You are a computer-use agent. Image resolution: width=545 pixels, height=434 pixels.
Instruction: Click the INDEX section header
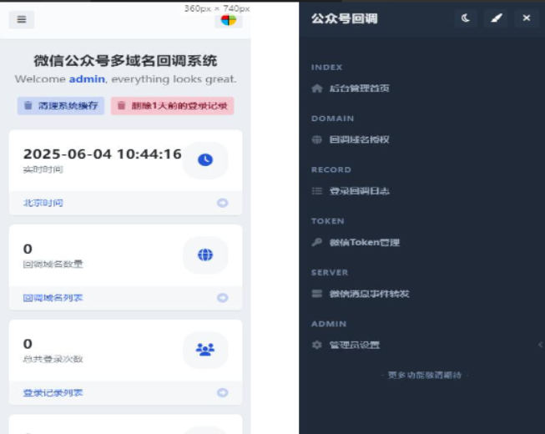(326, 67)
